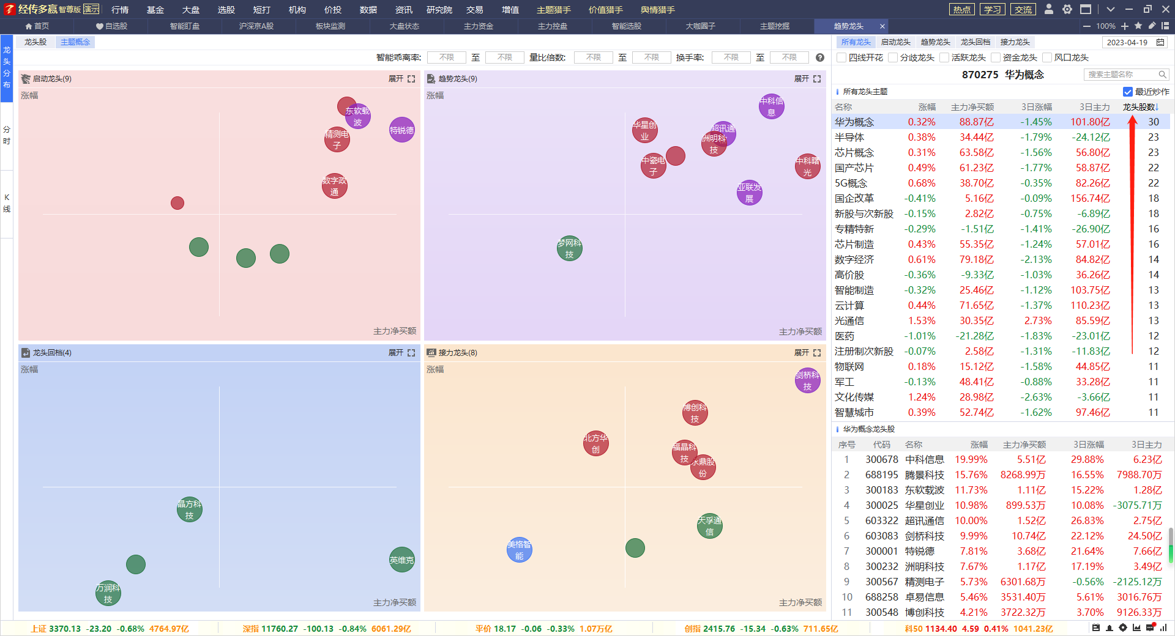The height and width of the screenshot is (636, 1175).
Task: Expand the 启动龙头 panel via 展开
Action: [396, 79]
